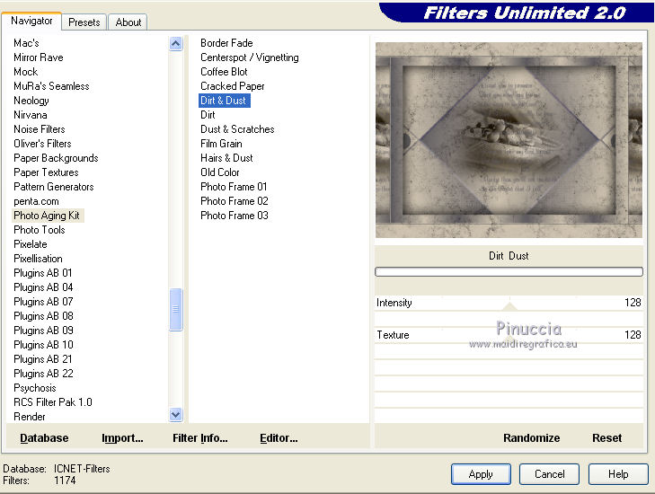Select Noise Filters category

40,129
